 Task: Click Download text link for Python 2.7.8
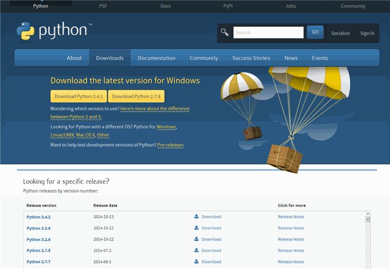(211, 251)
